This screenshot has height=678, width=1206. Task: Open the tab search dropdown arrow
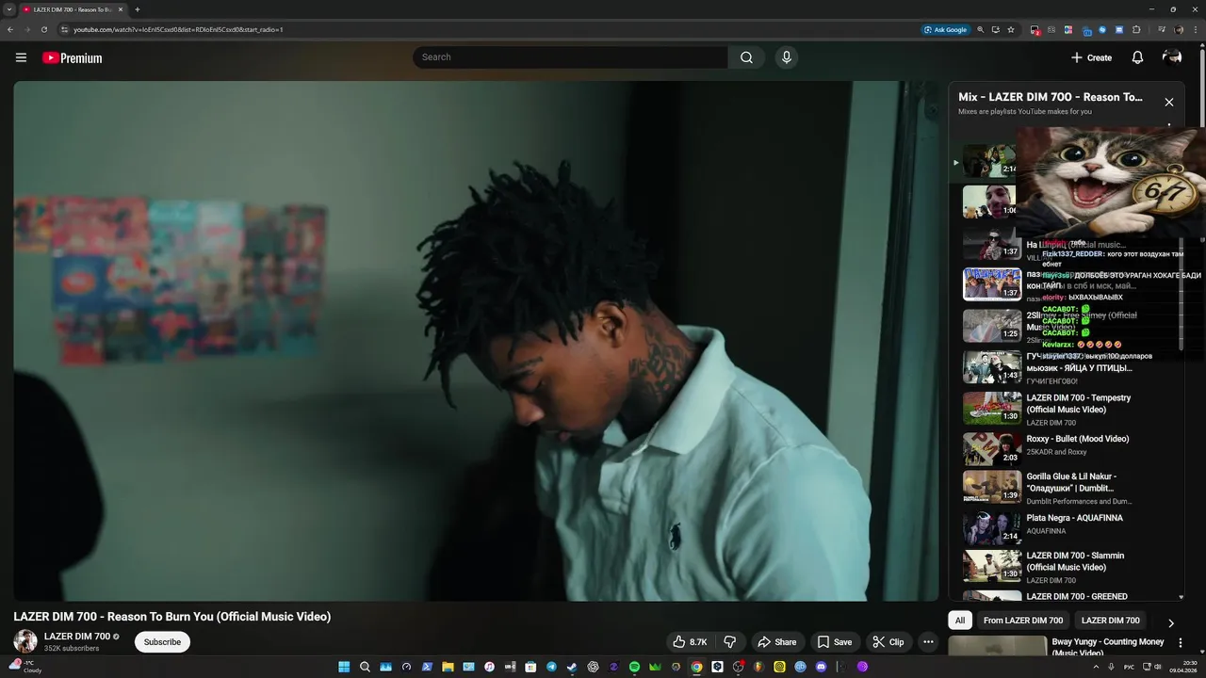click(x=8, y=9)
